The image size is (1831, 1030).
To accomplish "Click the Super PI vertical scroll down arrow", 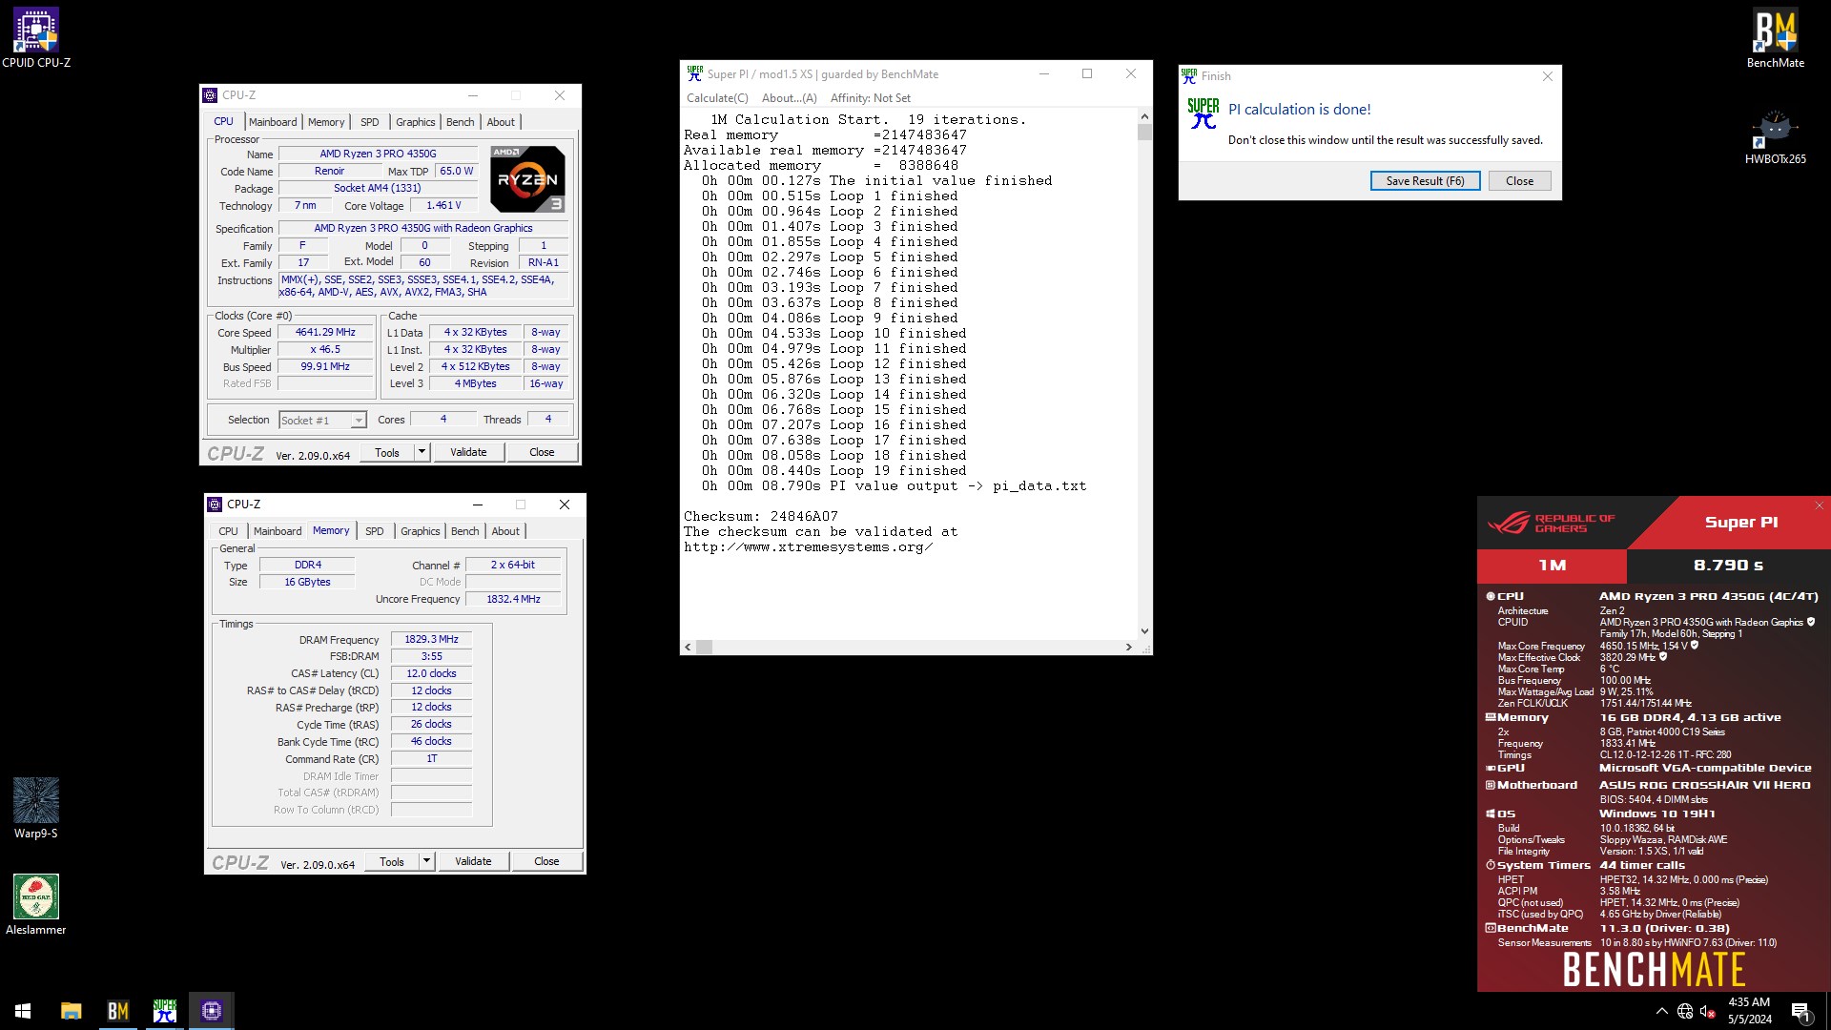I will coord(1144,631).
